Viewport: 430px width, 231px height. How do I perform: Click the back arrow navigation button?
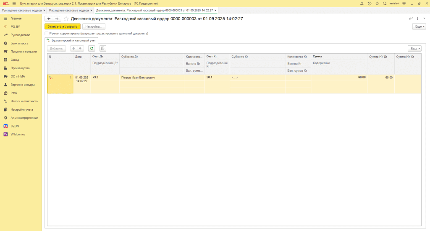49,19
